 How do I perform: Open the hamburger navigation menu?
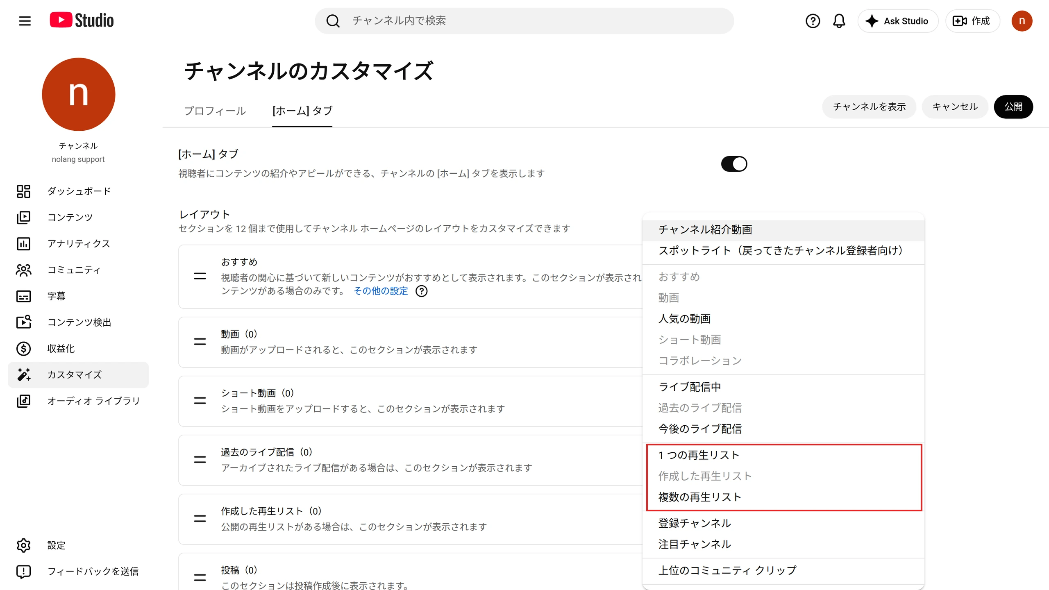25,21
